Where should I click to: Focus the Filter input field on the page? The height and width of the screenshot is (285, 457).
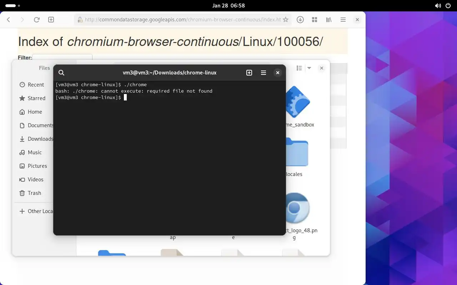click(x=62, y=57)
